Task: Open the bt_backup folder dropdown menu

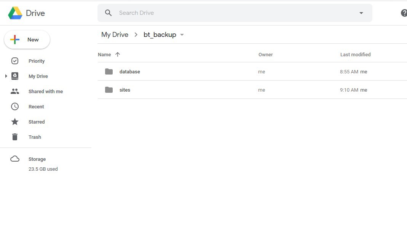Action: coord(182,35)
